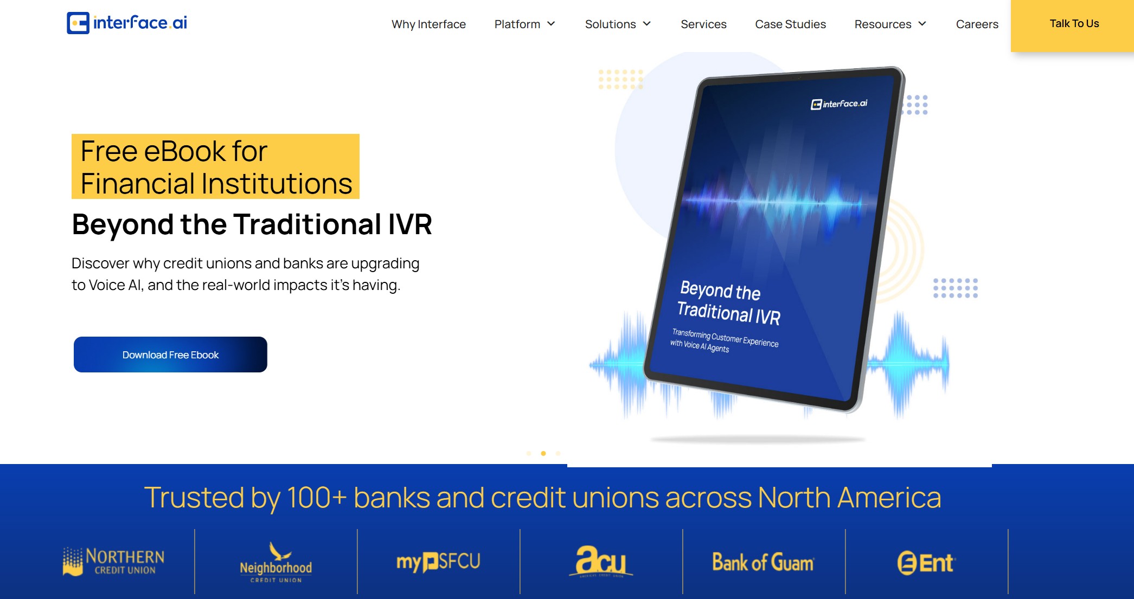Click the Talk To Us button
Screen dimensions: 1134x599
point(1073,24)
